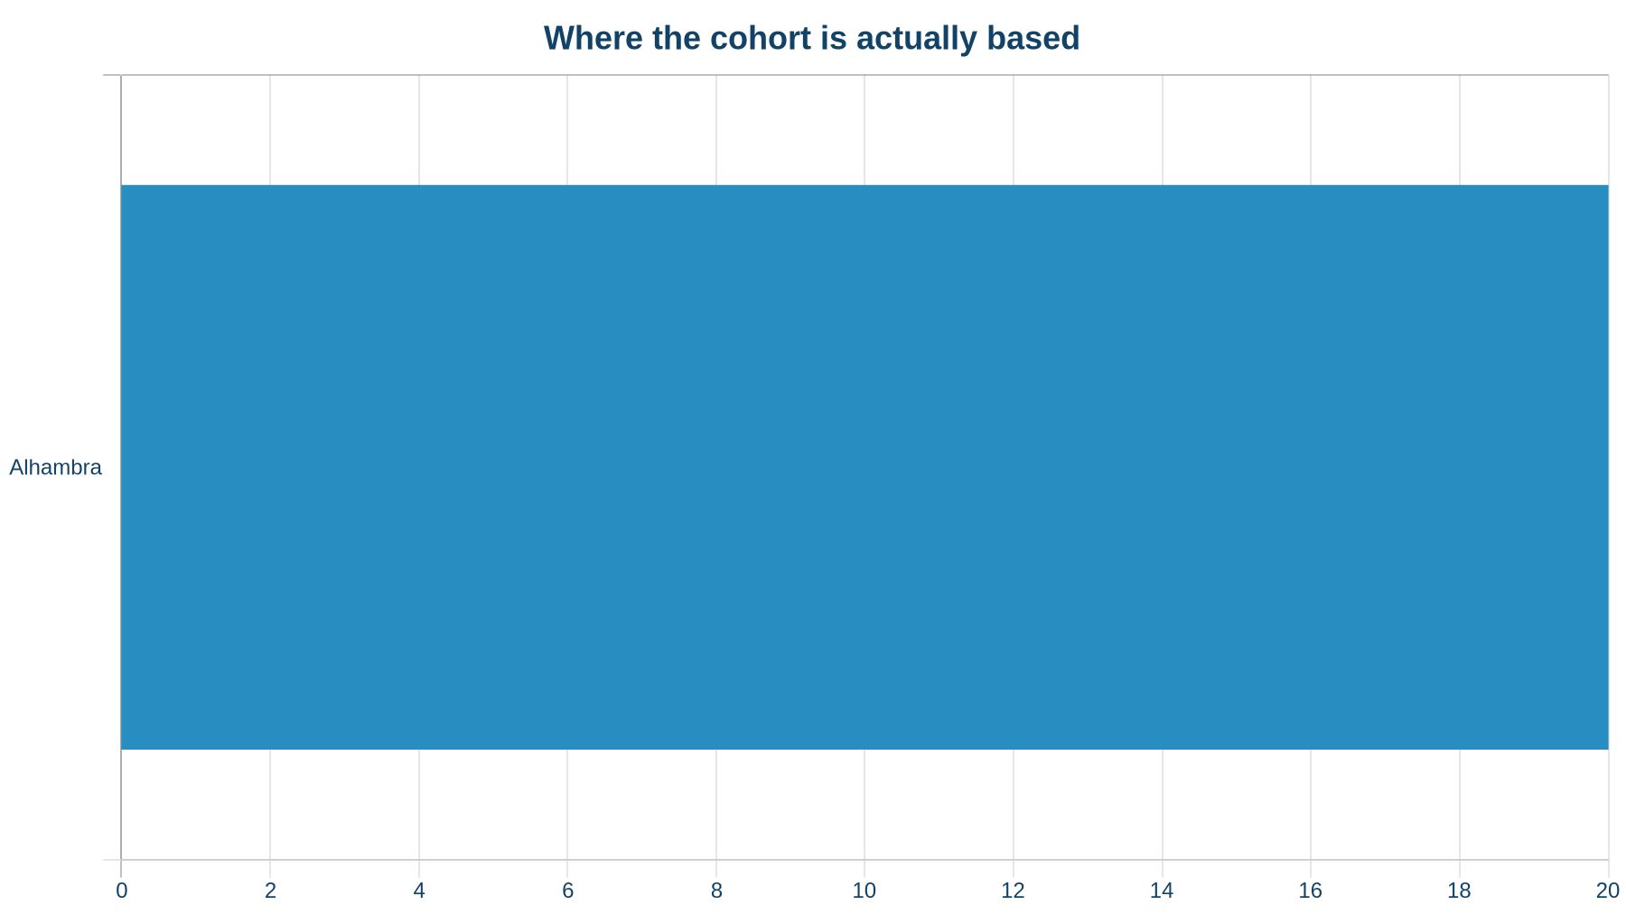Click the x-axis tick label 16

pos(1311,891)
